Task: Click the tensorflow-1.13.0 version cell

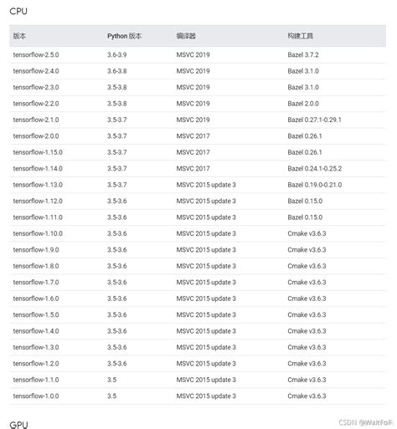Action: coord(38,185)
